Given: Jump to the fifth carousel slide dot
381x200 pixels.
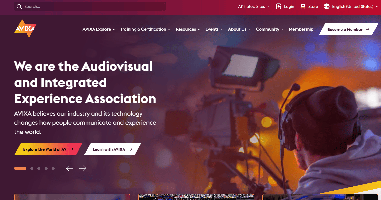Looking at the screenshot, I should click(x=53, y=168).
